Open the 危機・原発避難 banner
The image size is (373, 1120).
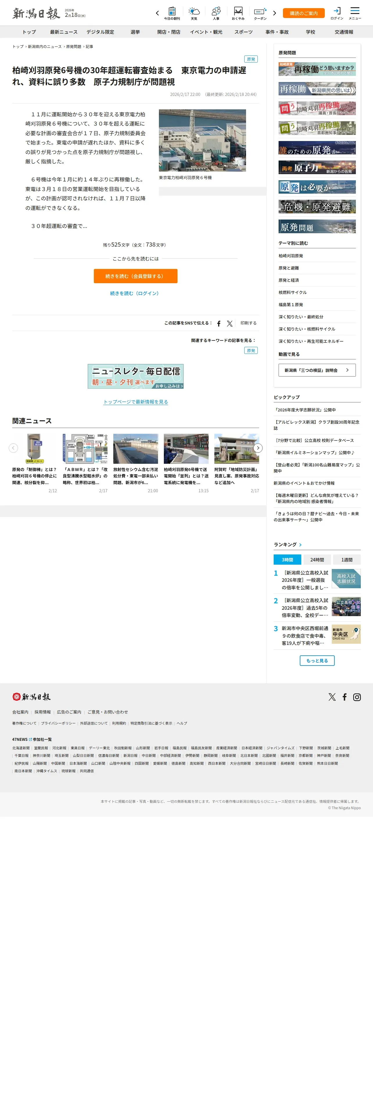click(x=317, y=206)
